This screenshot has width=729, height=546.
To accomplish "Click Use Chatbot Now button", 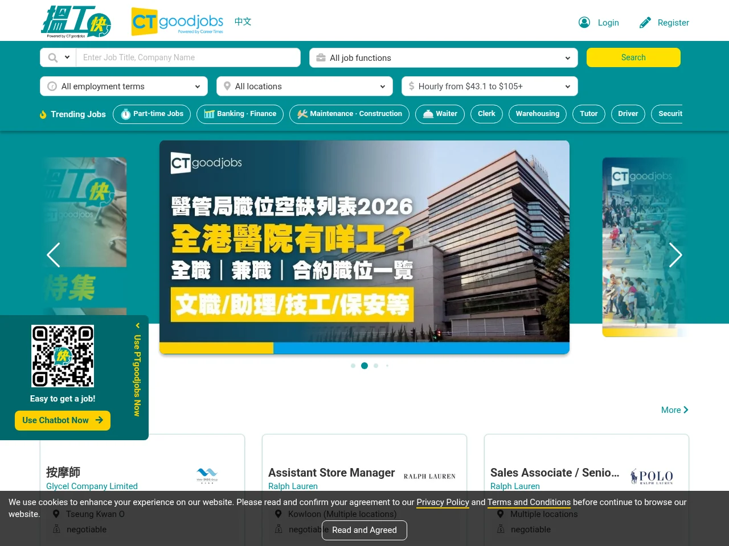I will (63, 420).
